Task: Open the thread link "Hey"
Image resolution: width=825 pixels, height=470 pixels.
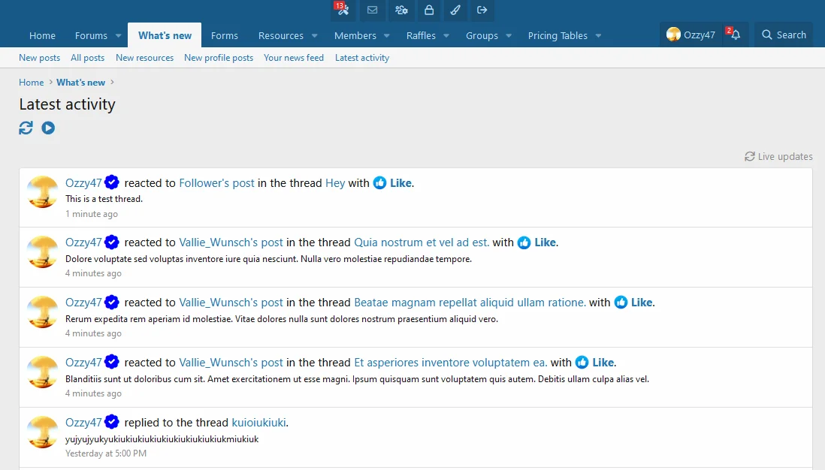Action: tap(335, 182)
